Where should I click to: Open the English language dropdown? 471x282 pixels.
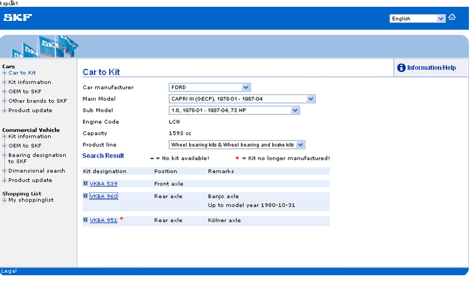(x=417, y=19)
